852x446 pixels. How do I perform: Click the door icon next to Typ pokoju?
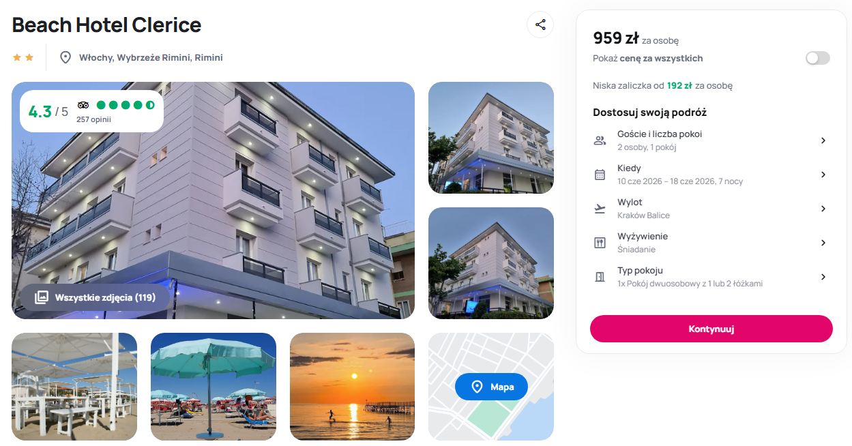coord(600,277)
